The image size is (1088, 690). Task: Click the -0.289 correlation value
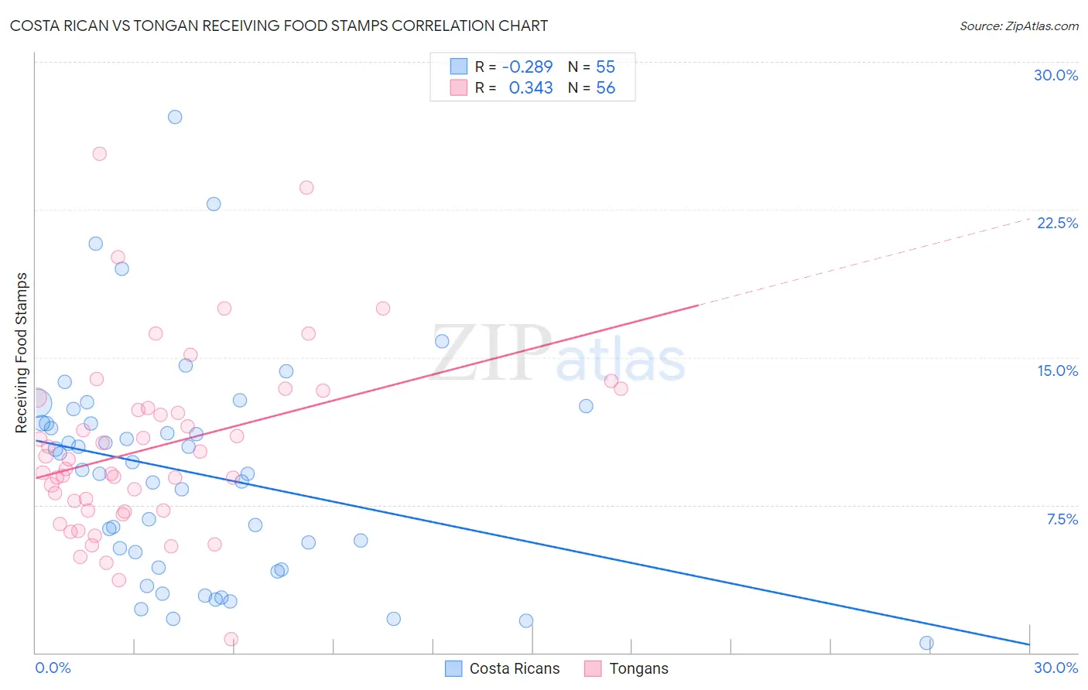click(527, 67)
